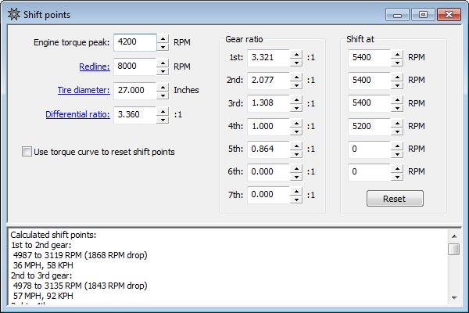
Task: Click the Shift points window icon
Action: coord(14,14)
